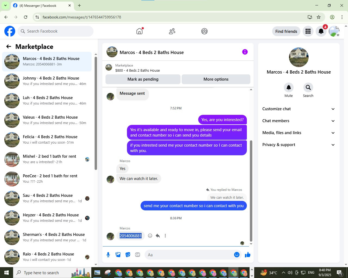Image resolution: width=348 pixels, height=278 pixels.
Task: Choose a GIF icon
Action: pos(138,255)
